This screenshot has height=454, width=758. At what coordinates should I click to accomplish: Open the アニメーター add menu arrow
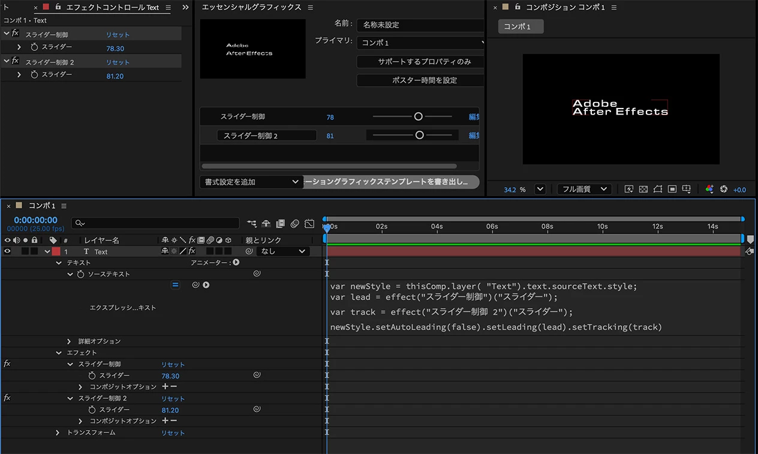click(236, 262)
